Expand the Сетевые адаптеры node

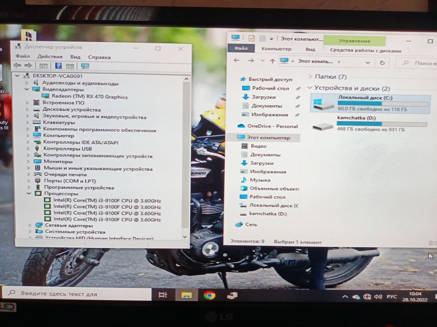(30, 225)
